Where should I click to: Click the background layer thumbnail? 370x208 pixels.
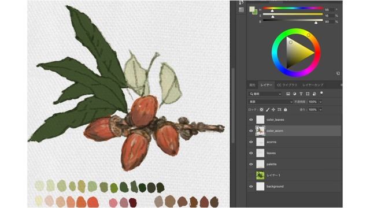[260, 186]
